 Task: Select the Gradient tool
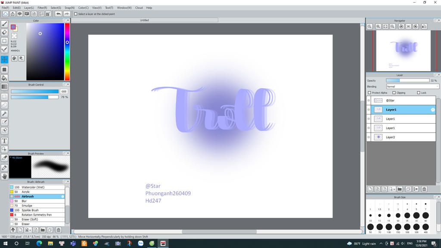click(x=4, y=87)
